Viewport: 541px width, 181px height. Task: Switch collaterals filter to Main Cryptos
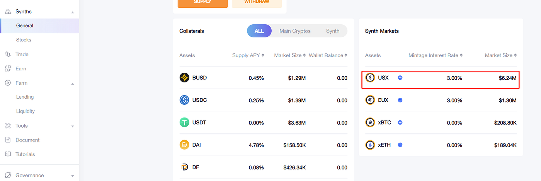(x=295, y=31)
